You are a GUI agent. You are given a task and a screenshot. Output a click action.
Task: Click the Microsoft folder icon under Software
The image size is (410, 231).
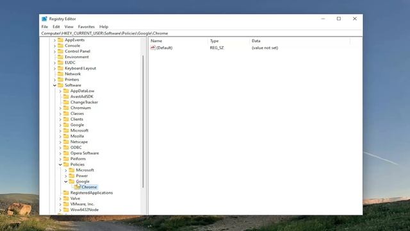[x=66, y=130]
